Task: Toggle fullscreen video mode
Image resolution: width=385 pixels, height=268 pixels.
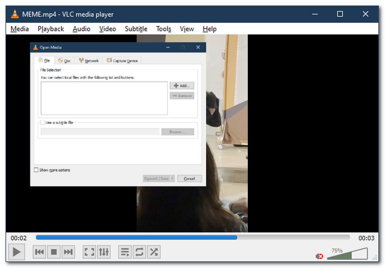Action: (x=90, y=252)
